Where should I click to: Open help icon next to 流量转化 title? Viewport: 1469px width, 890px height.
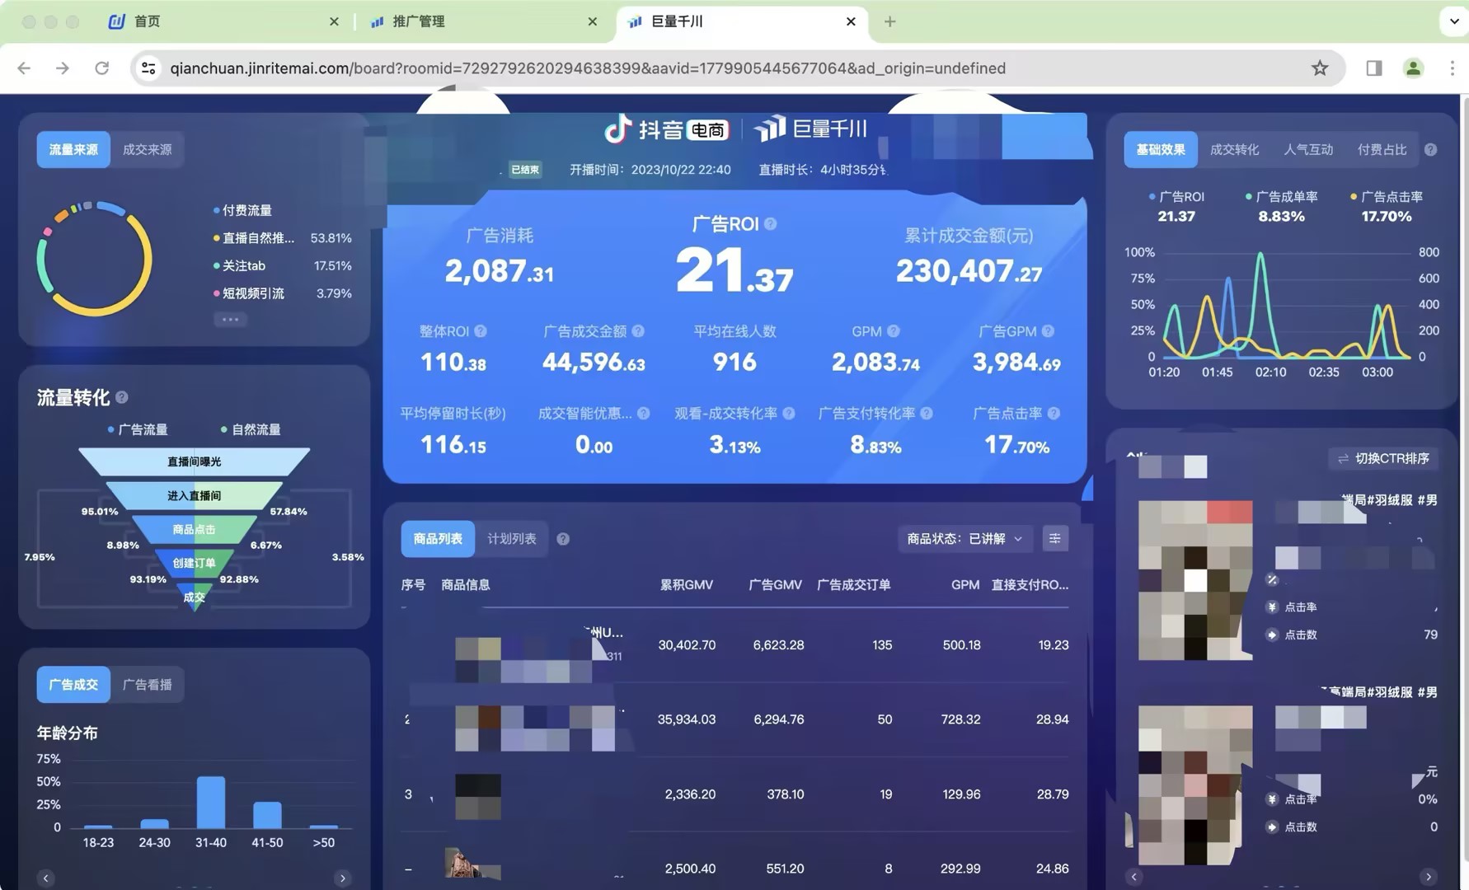[122, 397]
